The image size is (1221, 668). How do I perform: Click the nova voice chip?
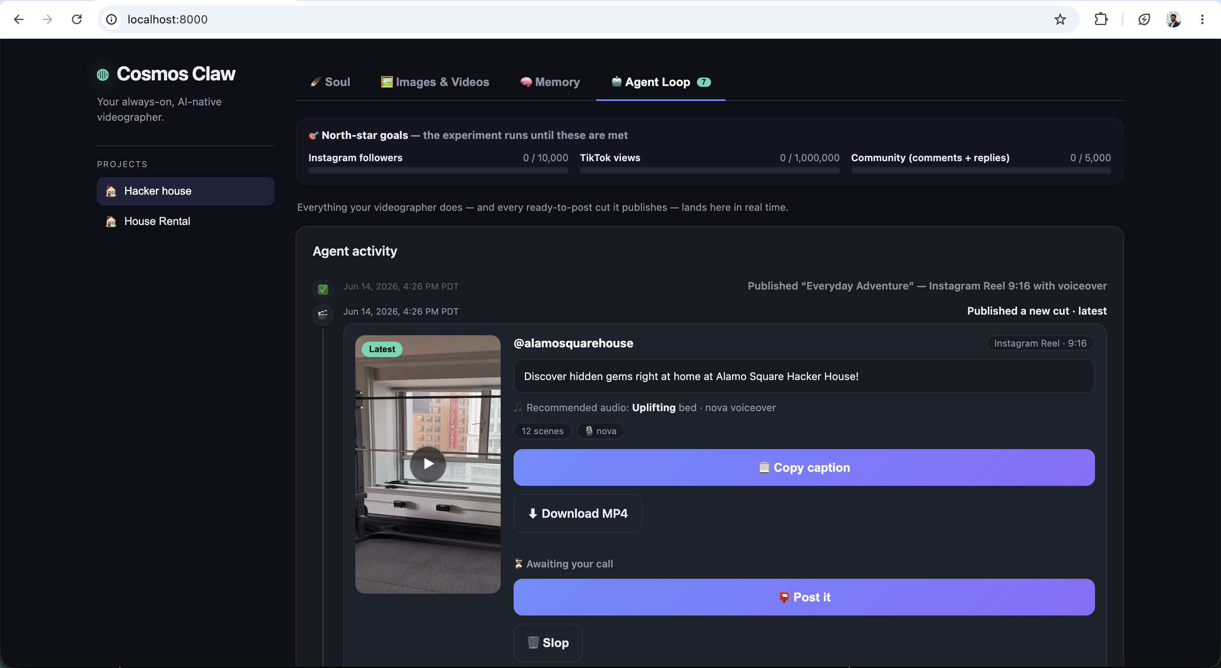[x=600, y=431]
